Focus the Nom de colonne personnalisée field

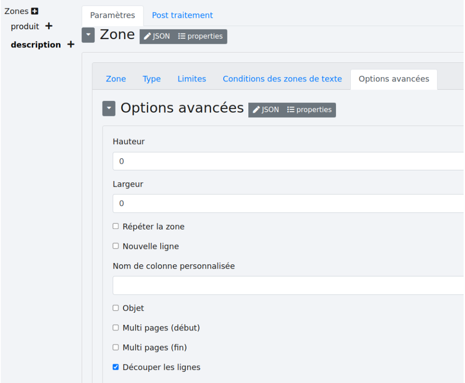click(x=288, y=285)
